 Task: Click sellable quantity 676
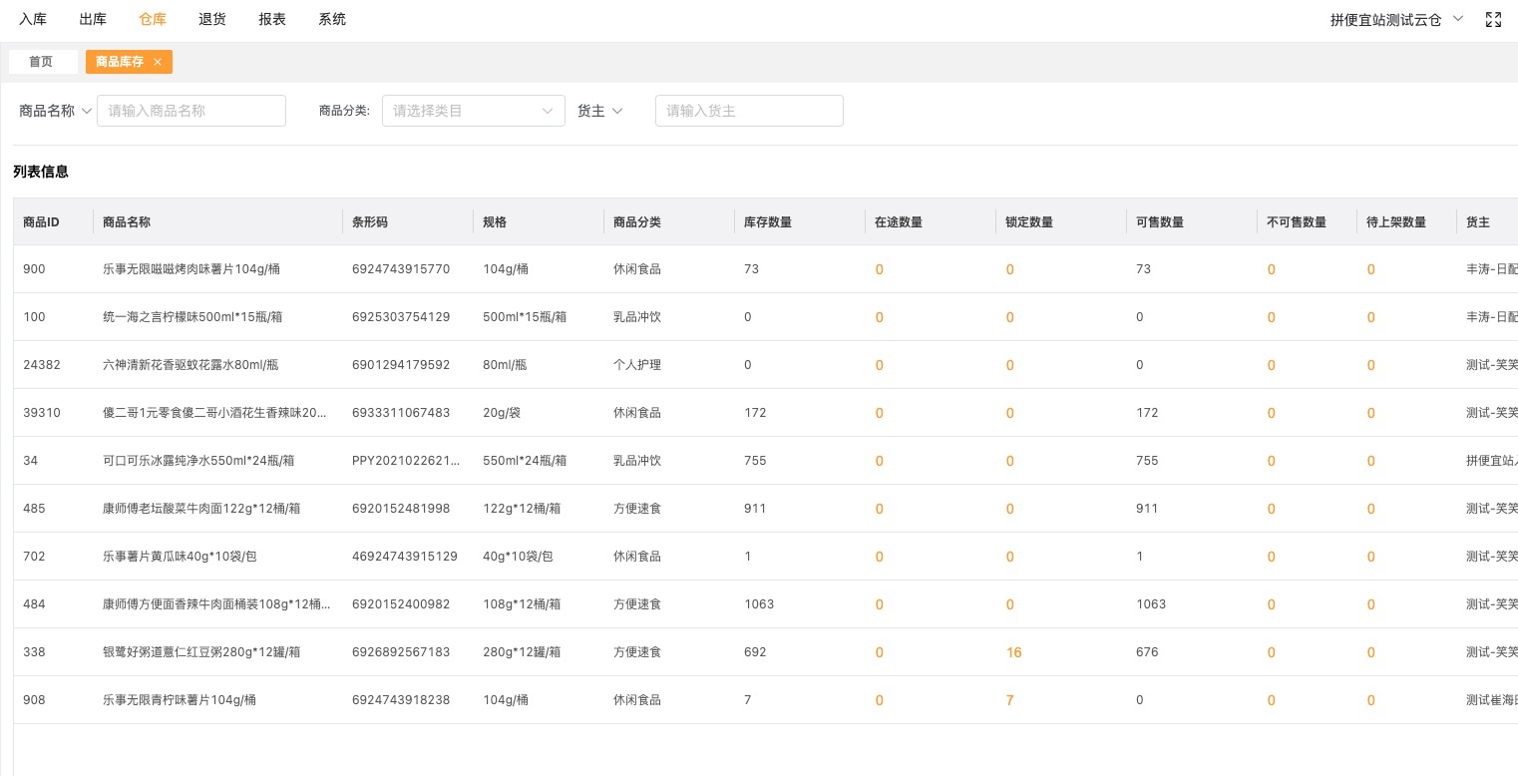pyautogui.click(x=1148, y=652)
